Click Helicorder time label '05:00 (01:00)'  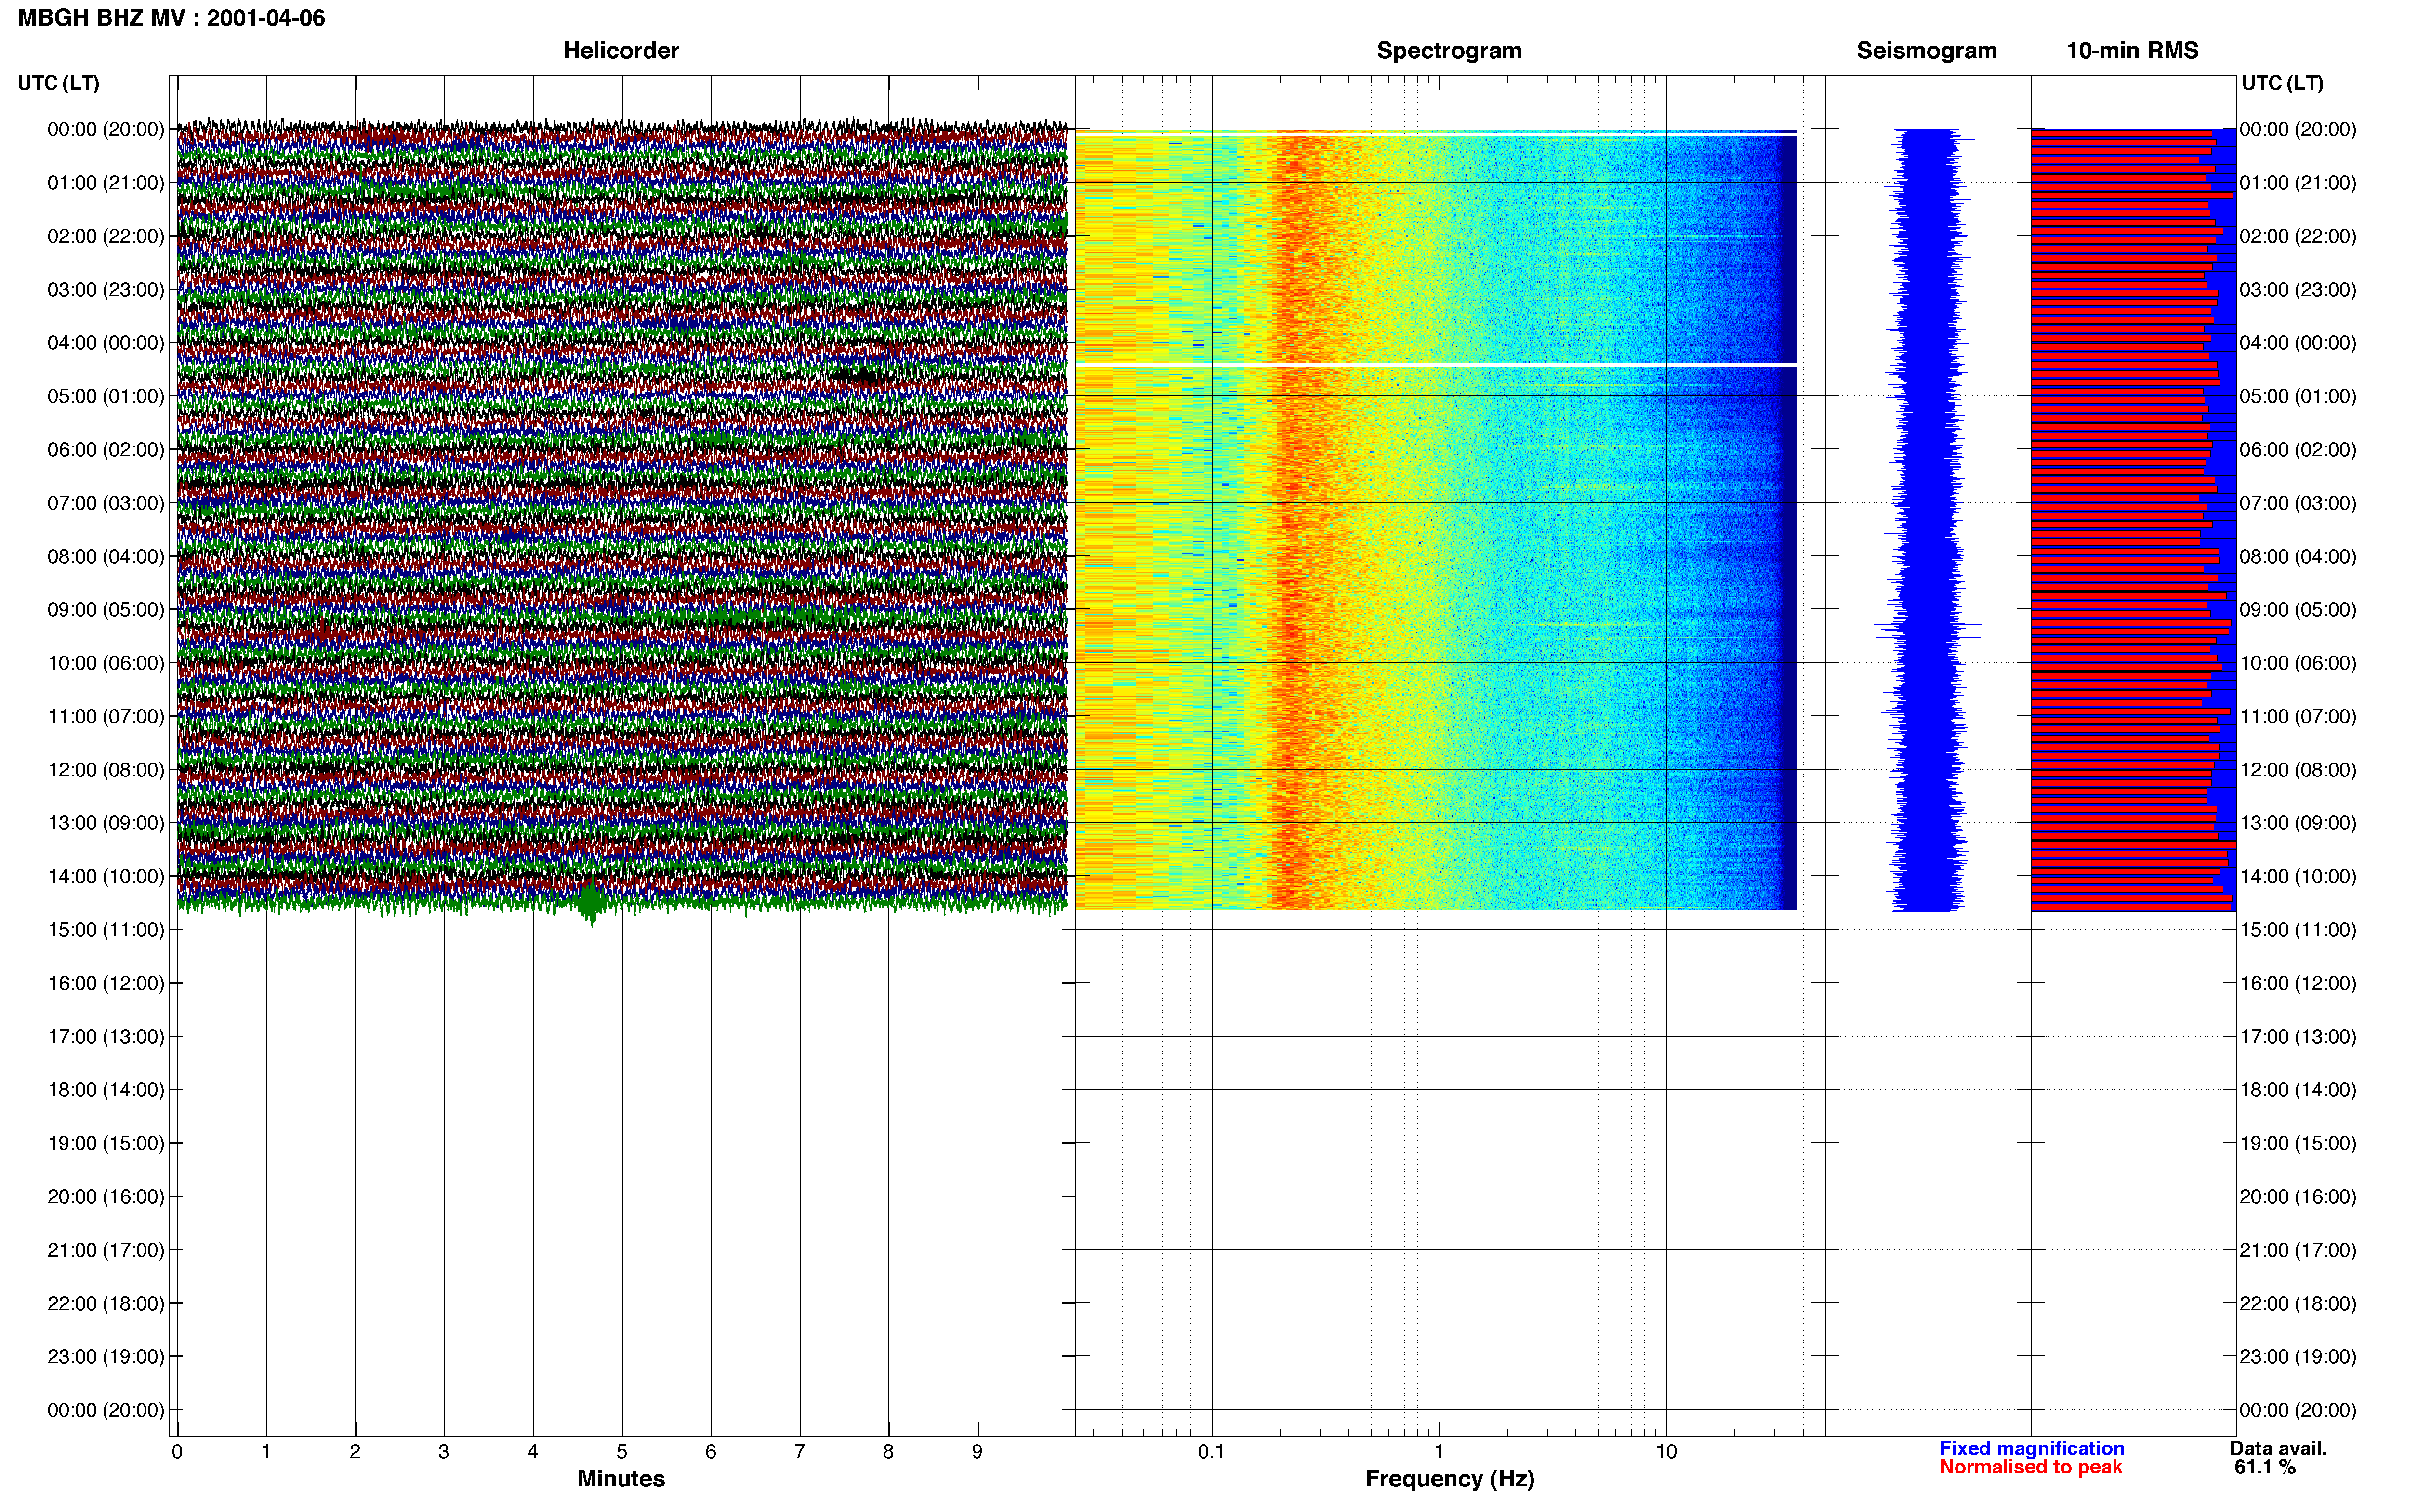(x=106, y=396)
